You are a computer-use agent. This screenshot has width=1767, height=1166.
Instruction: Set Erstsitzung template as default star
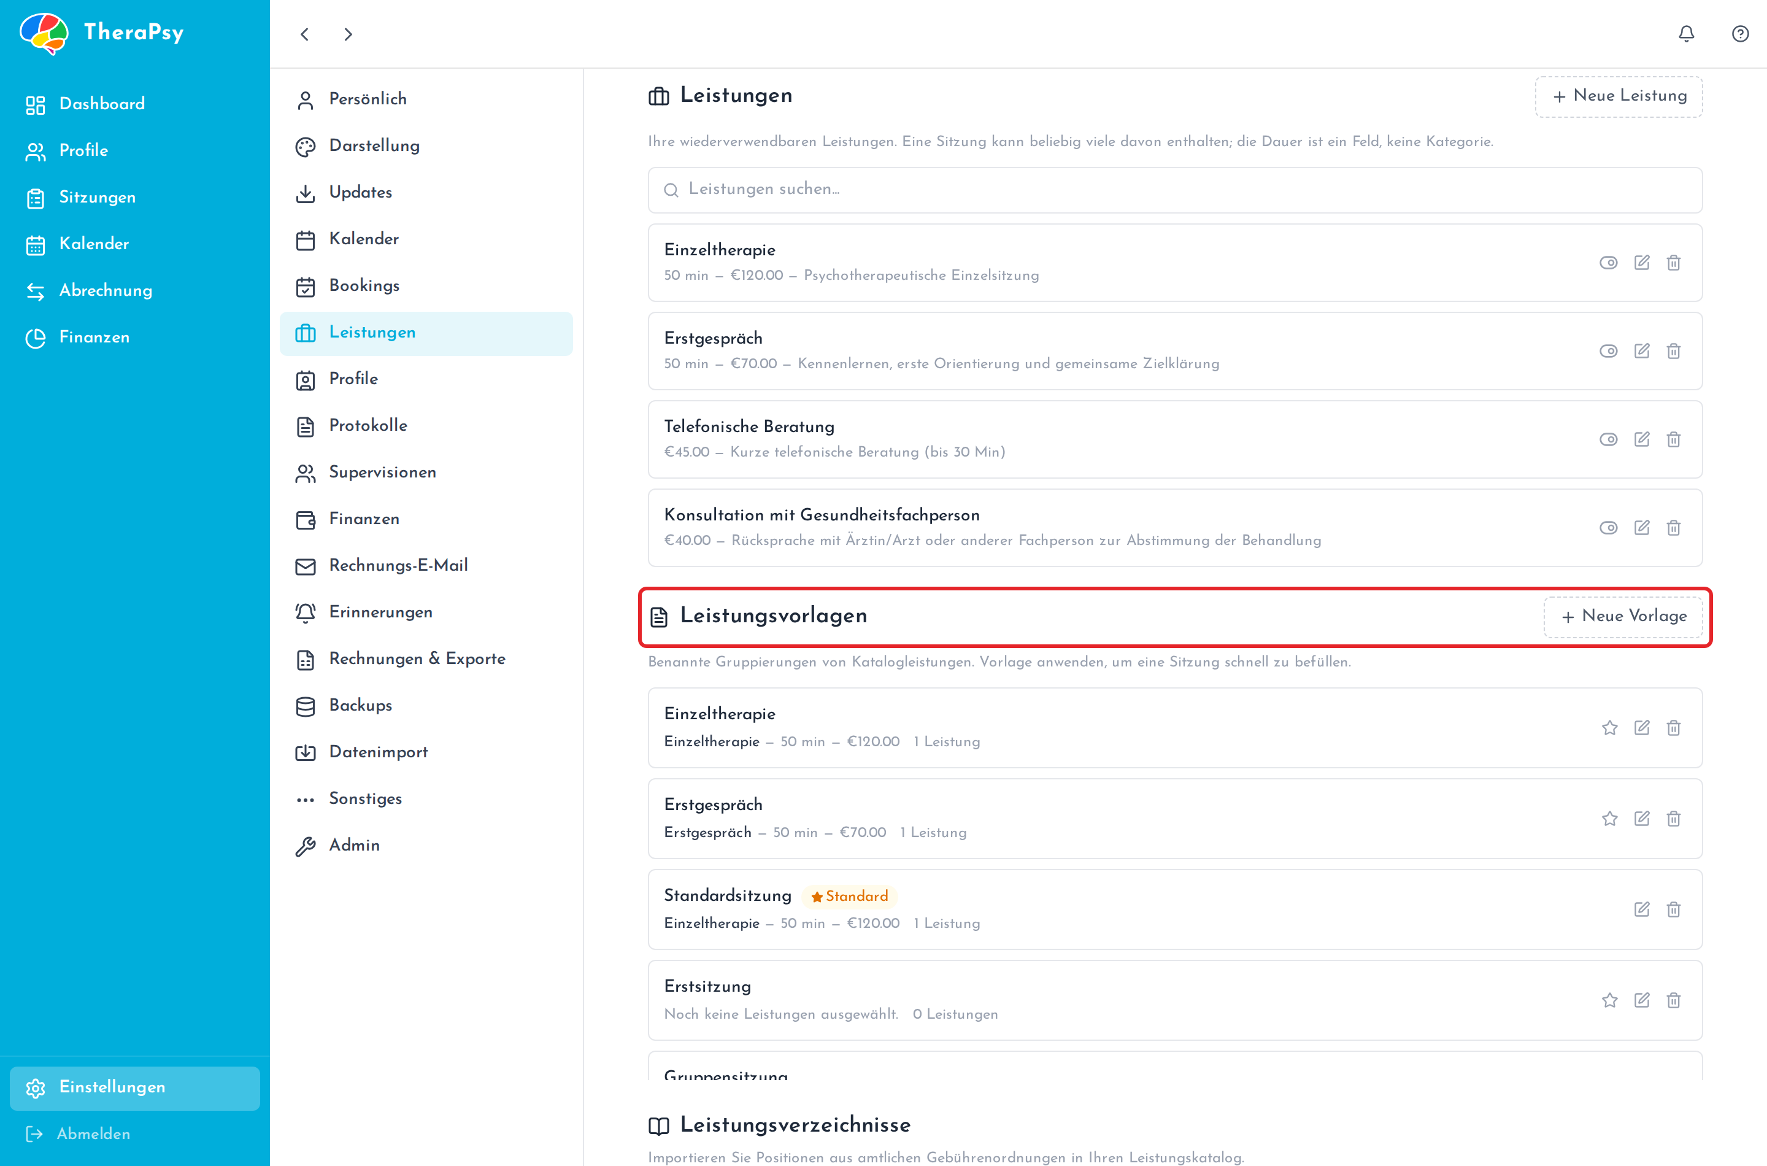1609,1000
